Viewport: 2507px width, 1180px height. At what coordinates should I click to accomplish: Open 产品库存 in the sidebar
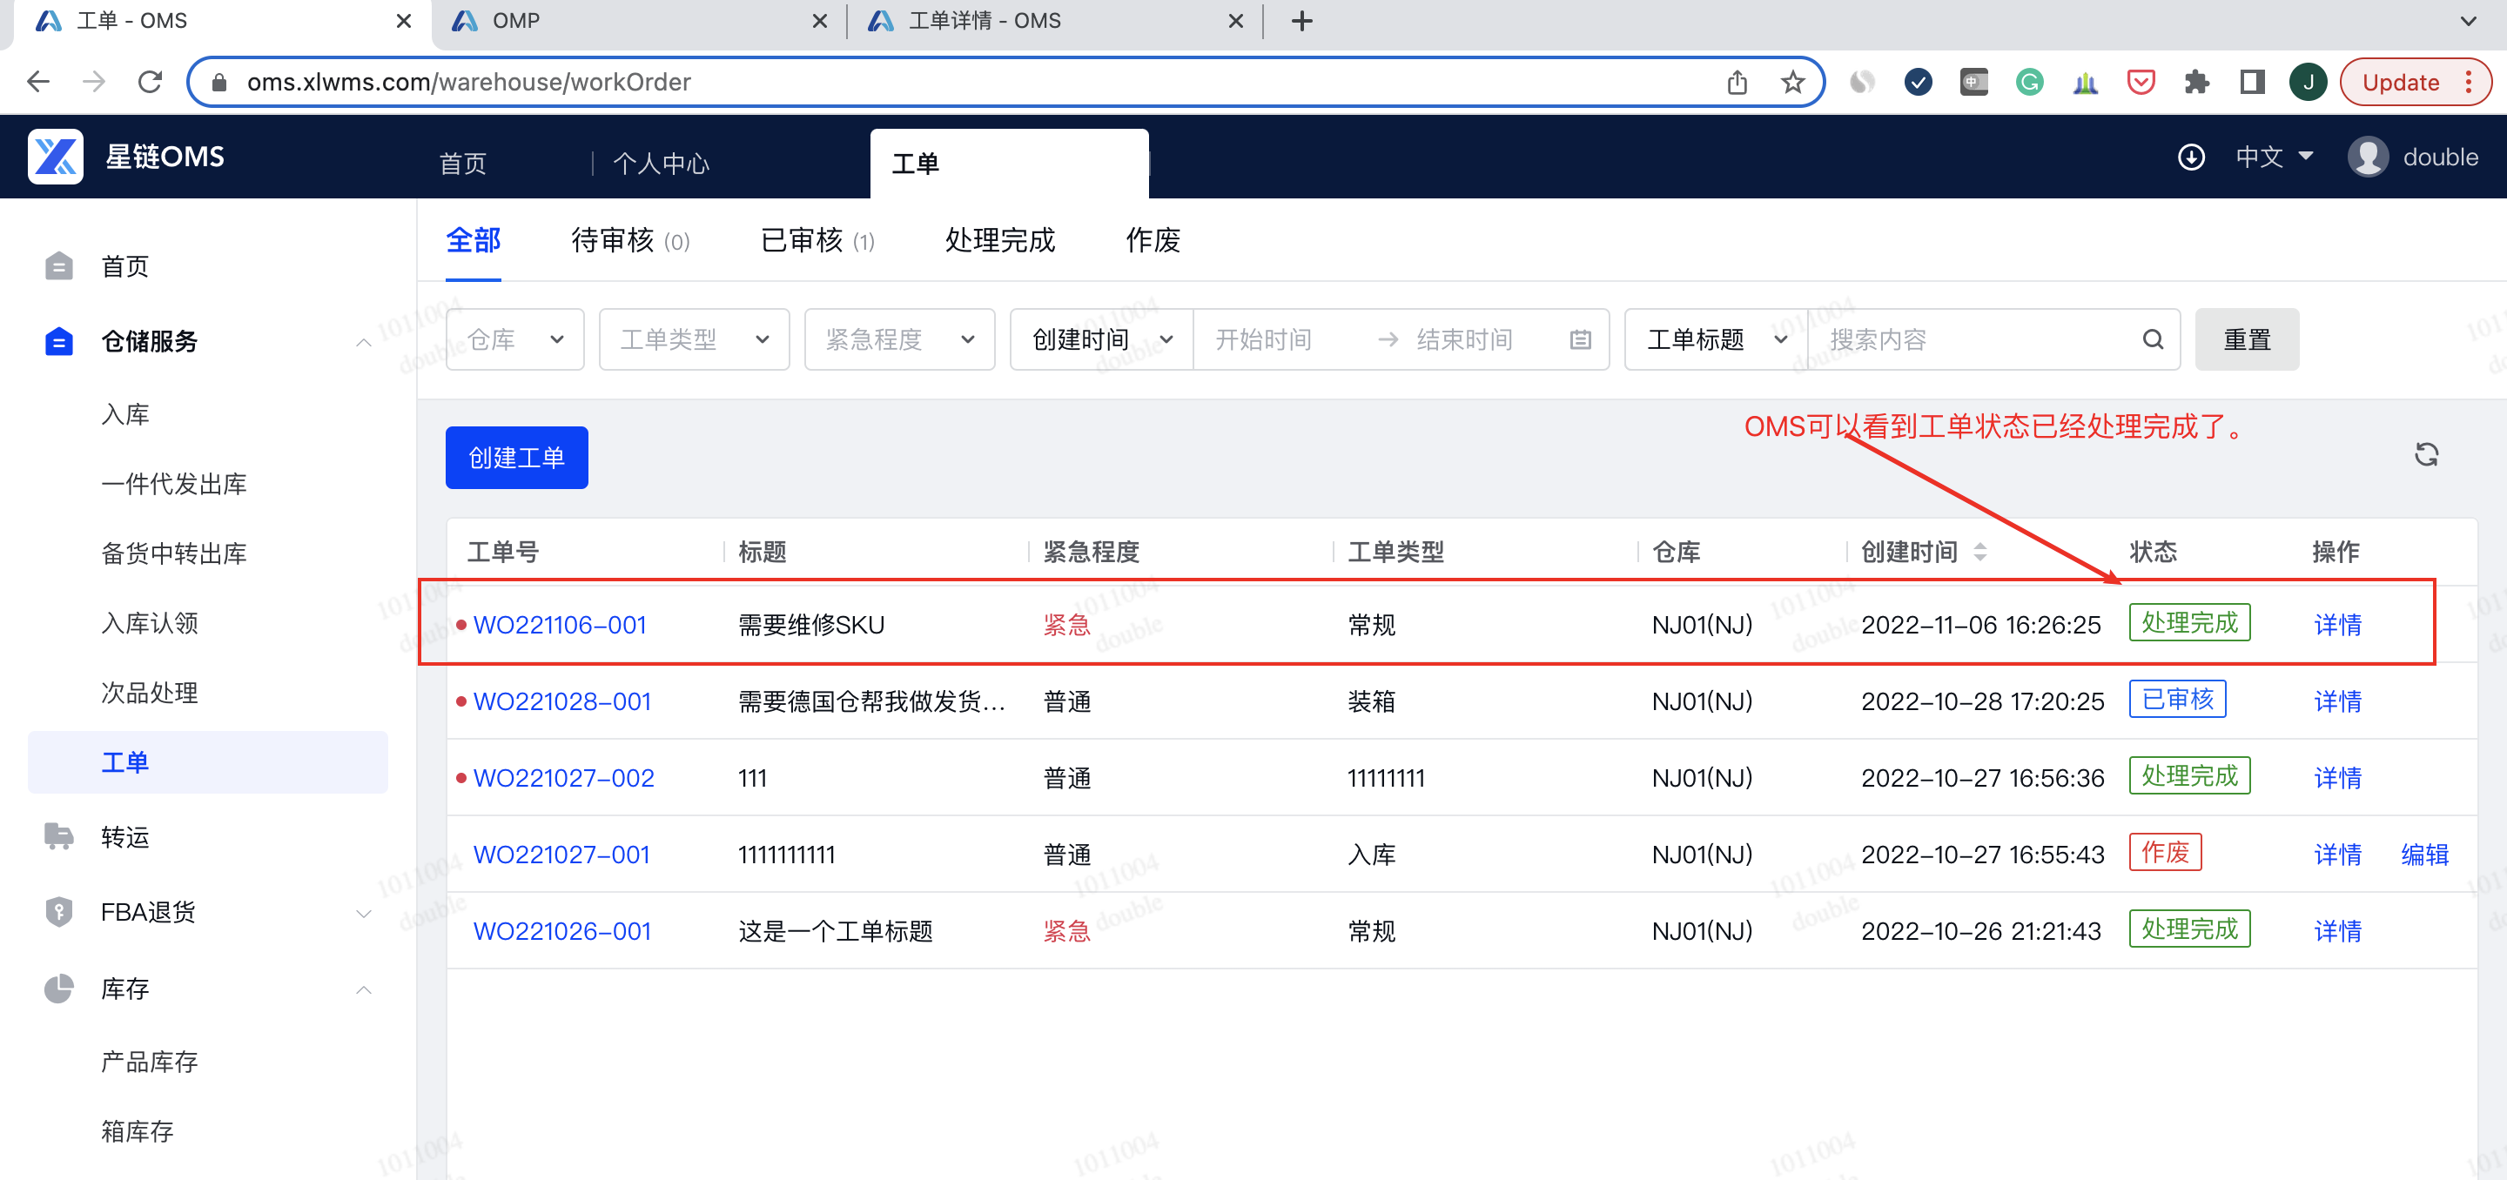150,1062
